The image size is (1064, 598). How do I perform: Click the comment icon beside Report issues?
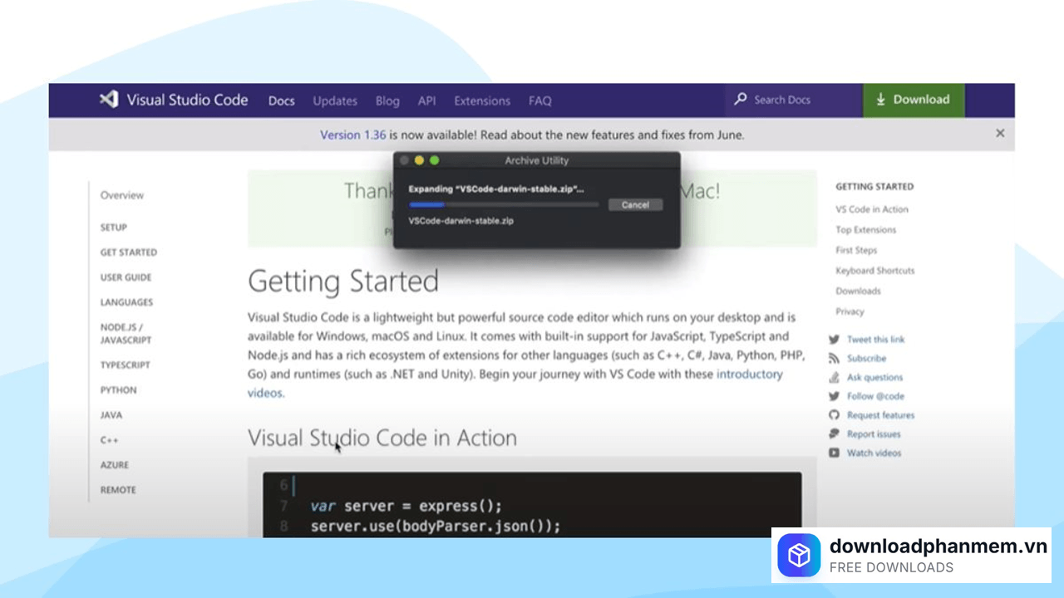click(834, 434)
